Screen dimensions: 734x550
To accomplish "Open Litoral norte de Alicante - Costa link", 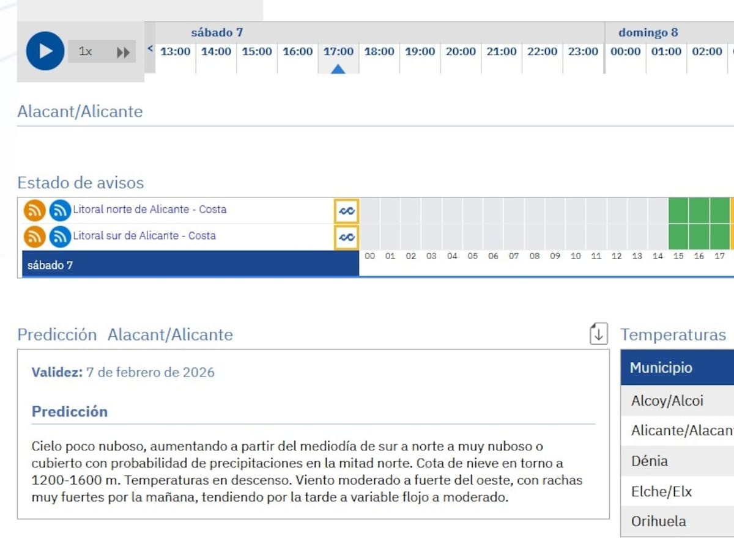I will click(x=150, y=210).
